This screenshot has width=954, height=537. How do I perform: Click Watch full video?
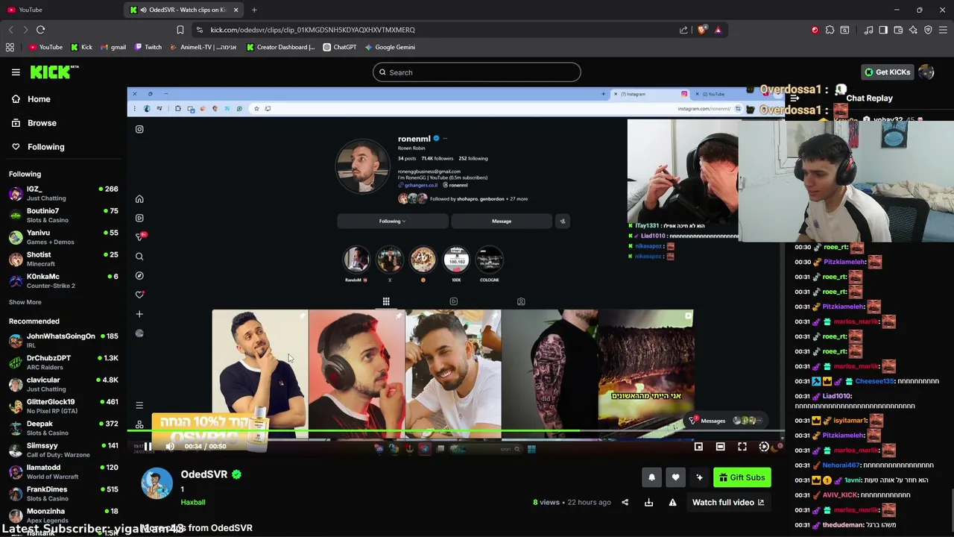point(728,503)
